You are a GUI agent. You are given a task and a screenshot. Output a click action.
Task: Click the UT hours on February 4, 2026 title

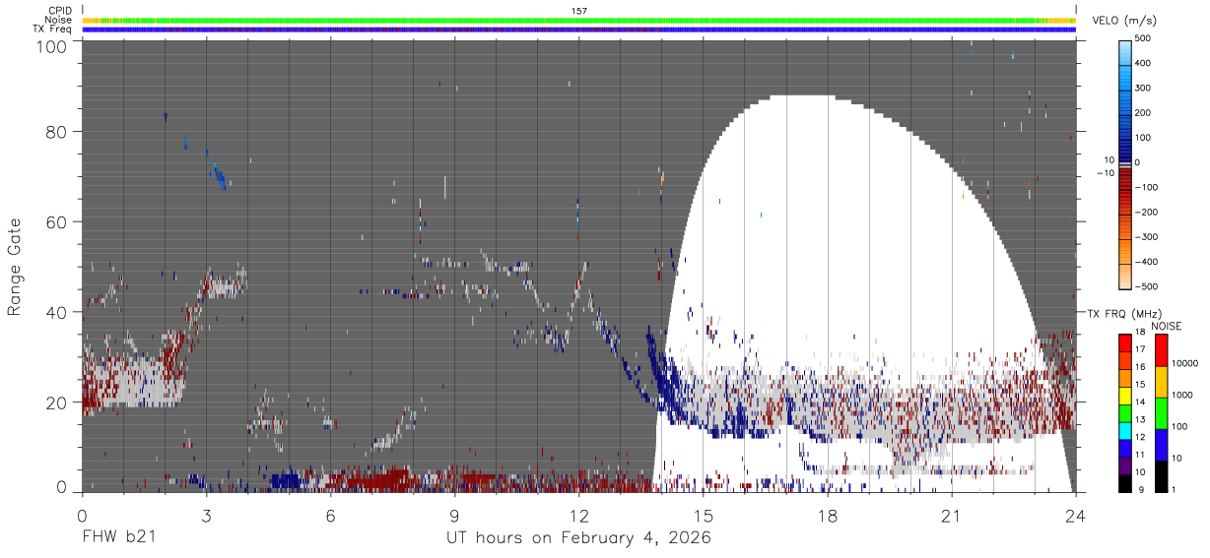tap(578, 537)
